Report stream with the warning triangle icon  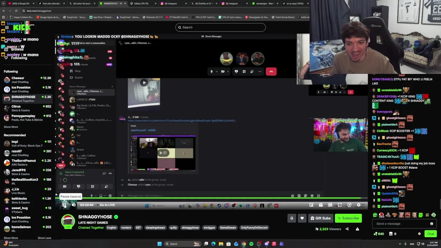(x=357, y=229)
